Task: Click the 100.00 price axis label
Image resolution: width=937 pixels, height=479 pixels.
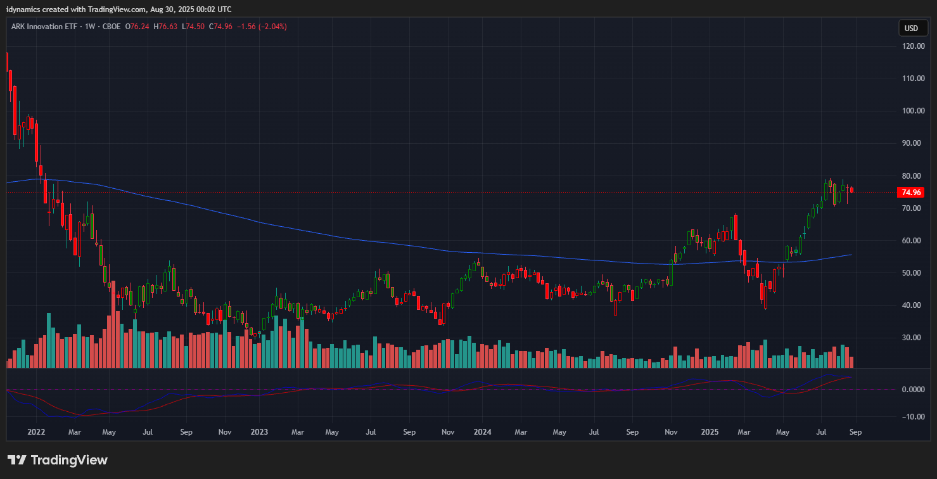Action: [912, 111]
